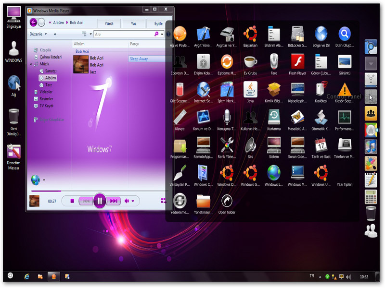The width and height of the screenshot is (385, 288).
Task: Switch to the Yürüt tab
Action: tap(109, 23)
